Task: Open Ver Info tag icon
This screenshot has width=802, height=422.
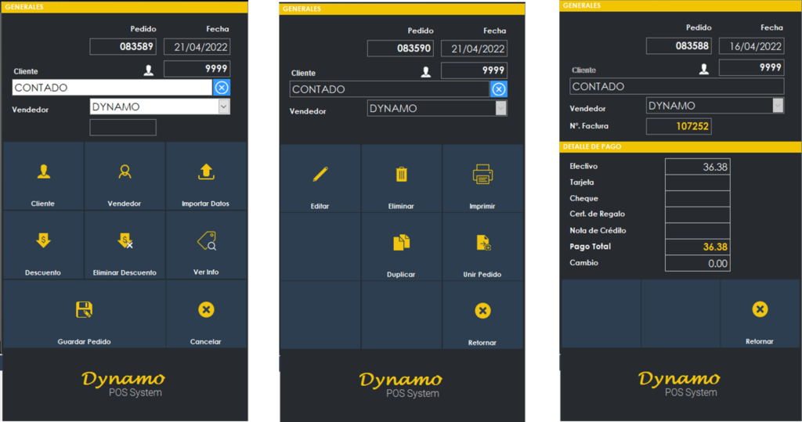Action: click(206, 241)
